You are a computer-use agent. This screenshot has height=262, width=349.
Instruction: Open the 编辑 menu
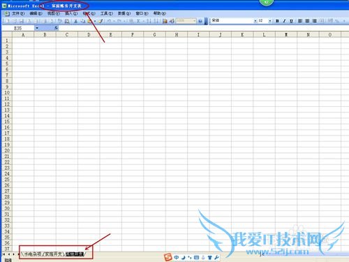point(36,13)
